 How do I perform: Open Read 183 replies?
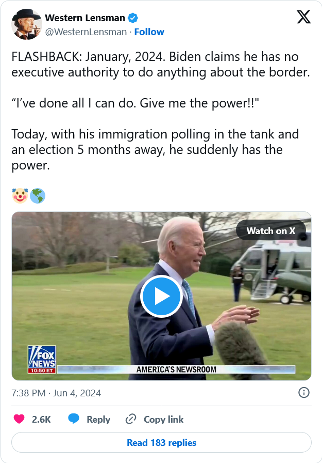(161, 442)
